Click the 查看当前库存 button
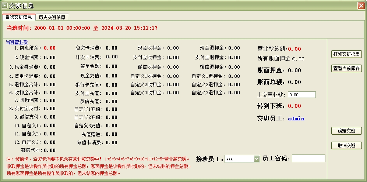Image resolution: width=367 pixels, height=182 pixels. 346,68
